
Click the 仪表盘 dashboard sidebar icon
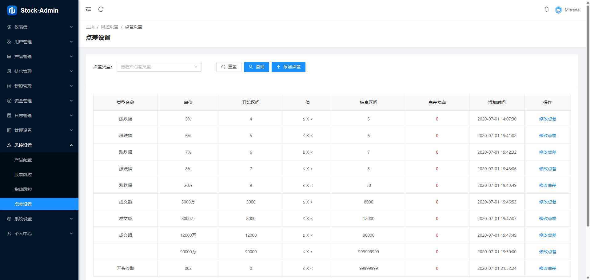click(9, 27)
